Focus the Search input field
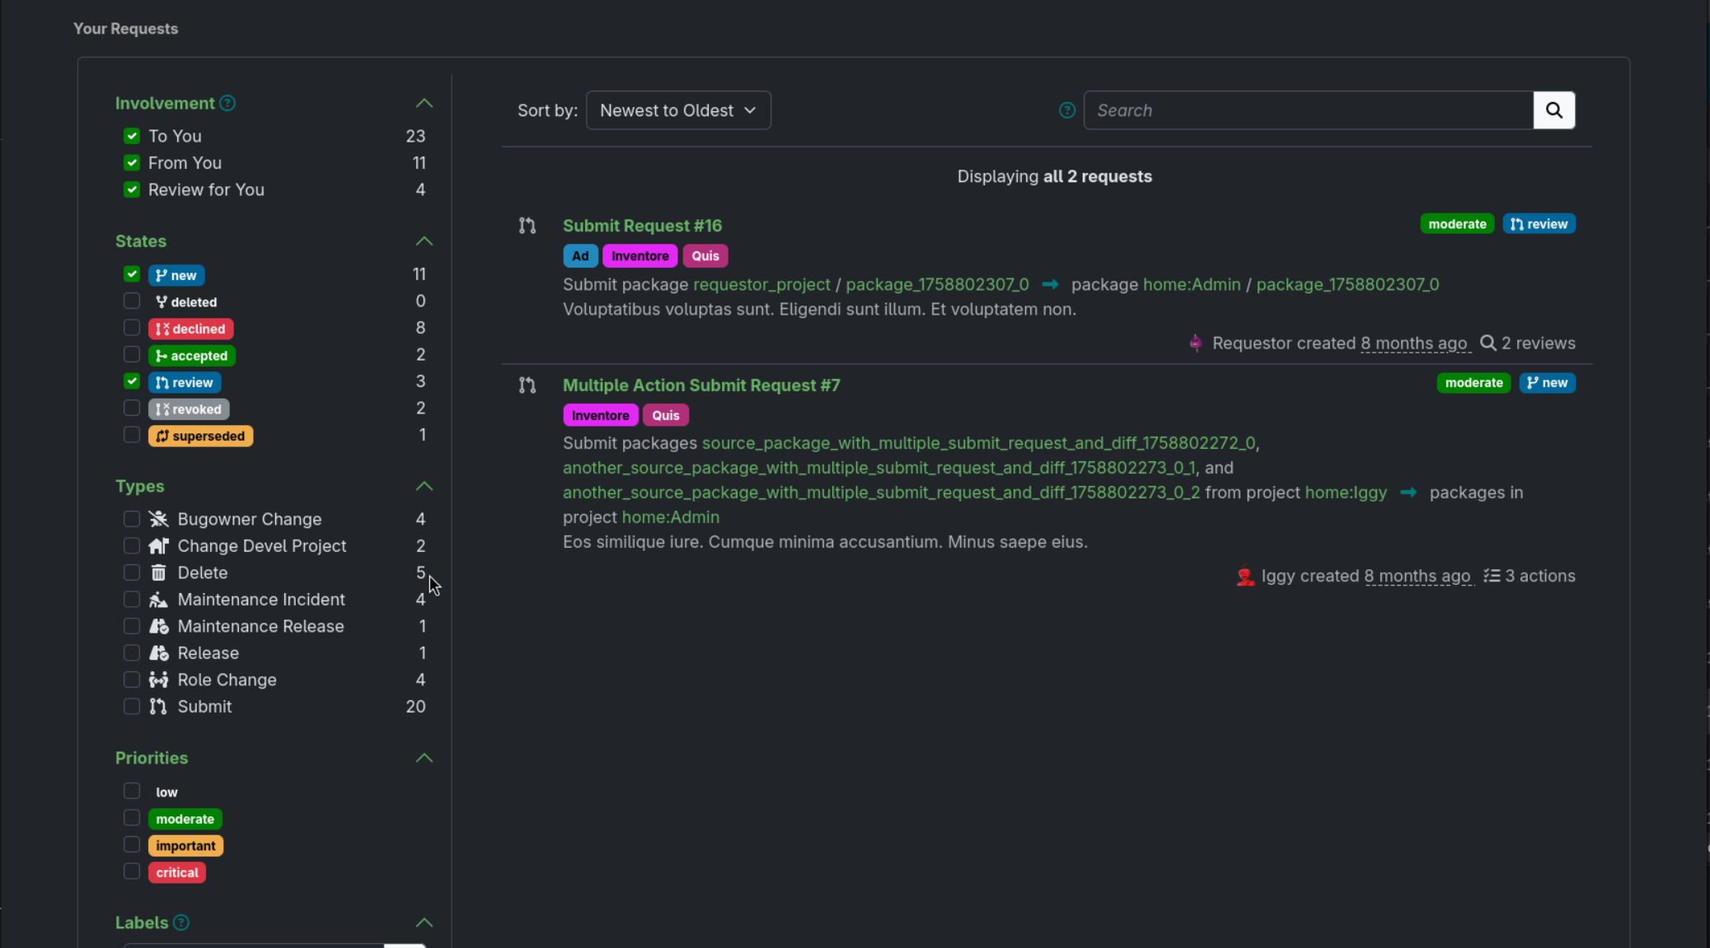 pyautogui.click(x=1309, y=110)
